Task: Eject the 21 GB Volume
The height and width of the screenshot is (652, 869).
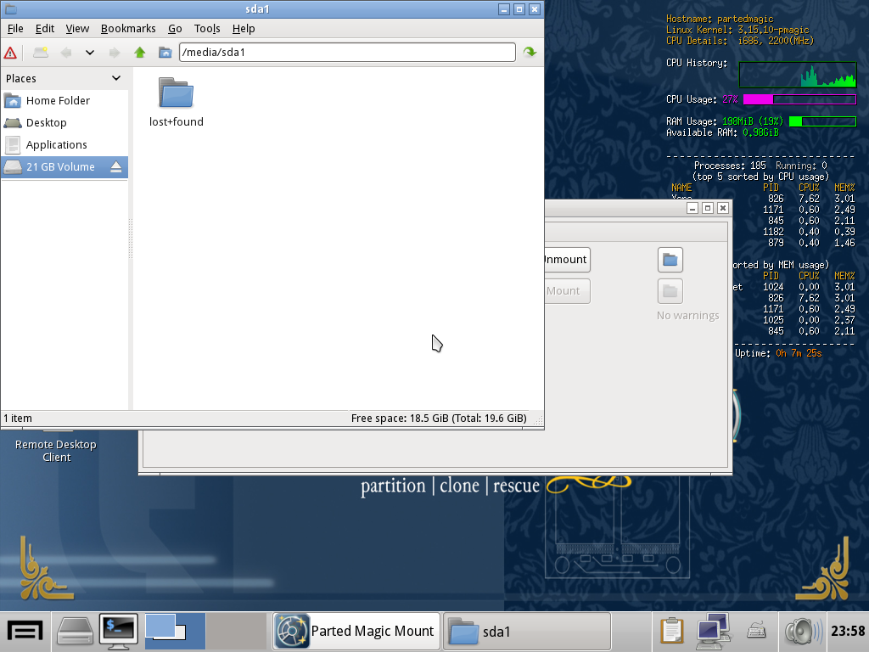Action: [x=115, y=167]
